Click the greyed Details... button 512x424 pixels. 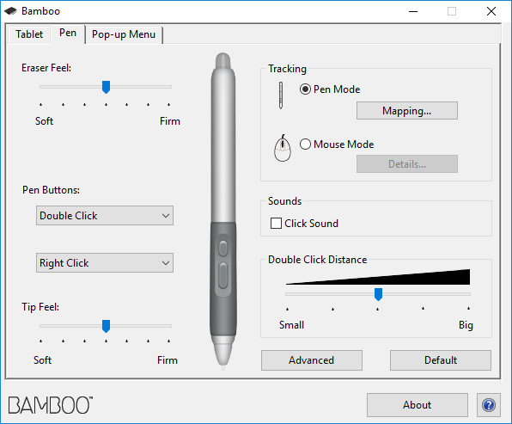pyautogui.click(x=407, y=163)
